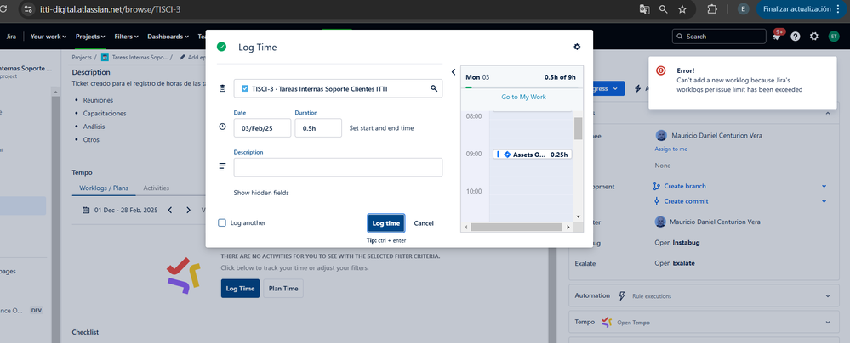
Task: Click the calendar vertical scrollbar thumb
Action: click(578, 128)
